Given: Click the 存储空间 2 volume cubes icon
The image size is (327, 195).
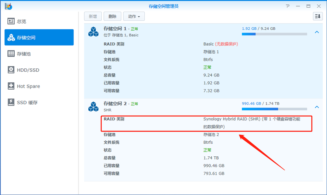Looking at the screenshot, I should tap(93, 107).
